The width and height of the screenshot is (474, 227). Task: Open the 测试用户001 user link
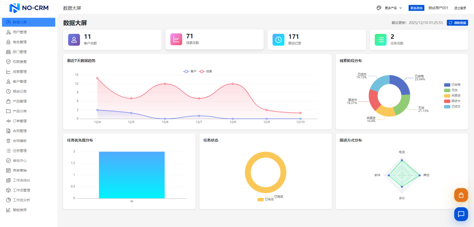(x=438, y=8)
